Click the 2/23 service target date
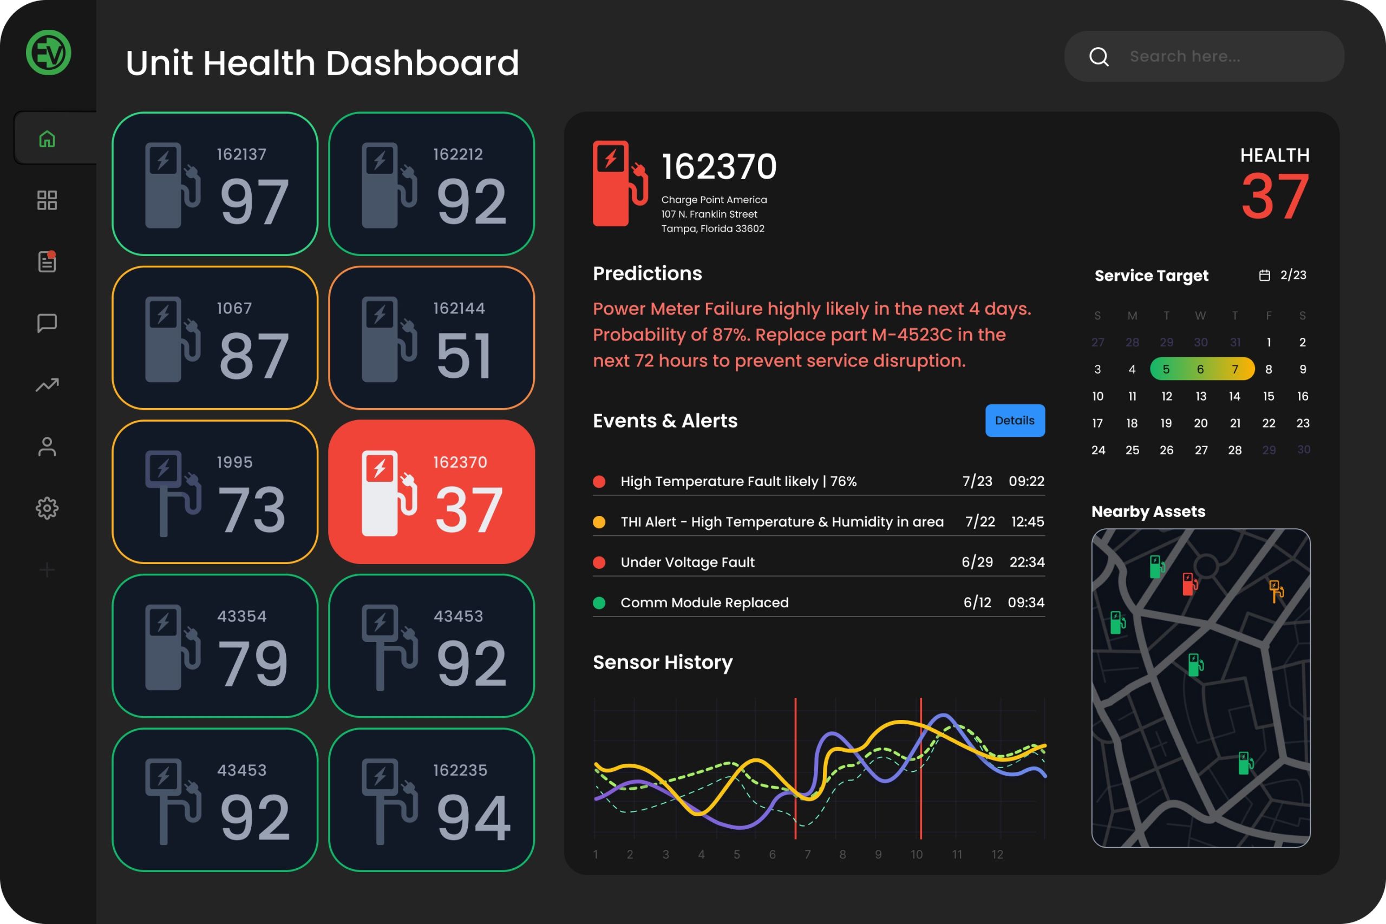 (x=1293, y=275)
